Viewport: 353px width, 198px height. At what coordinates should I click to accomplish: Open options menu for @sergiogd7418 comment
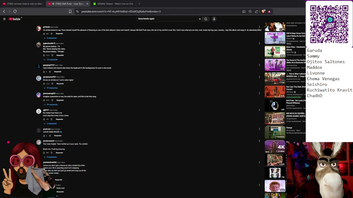[259, 65]
